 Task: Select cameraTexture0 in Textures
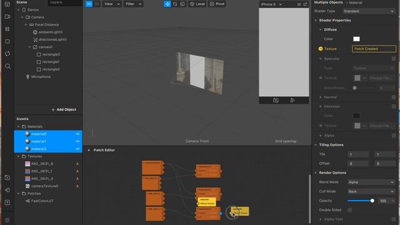pos(44,186)
